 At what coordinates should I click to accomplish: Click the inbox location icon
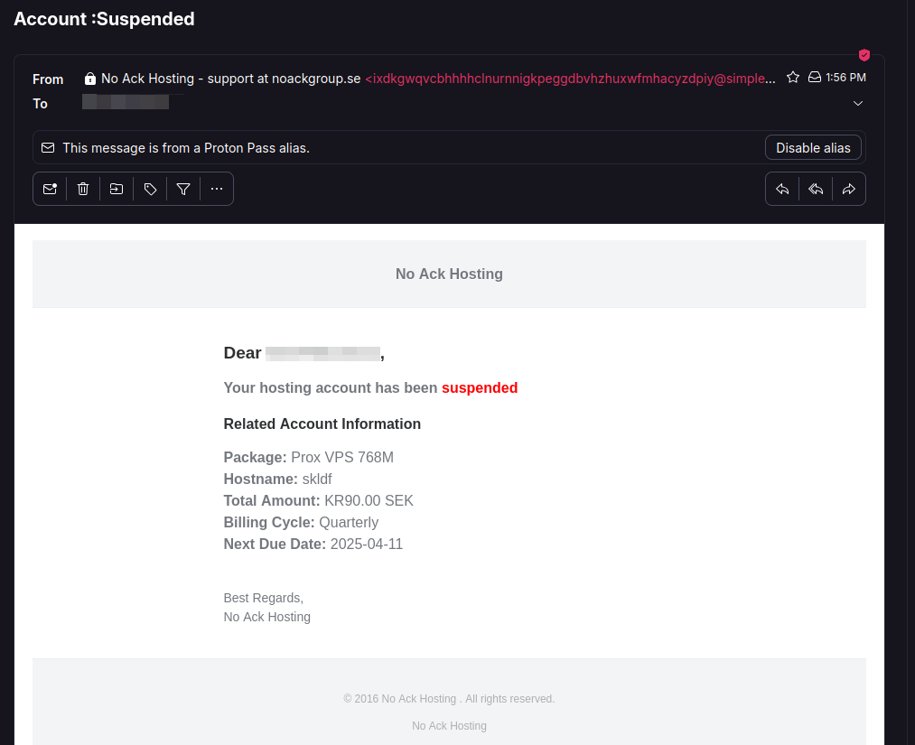[815, 77]
